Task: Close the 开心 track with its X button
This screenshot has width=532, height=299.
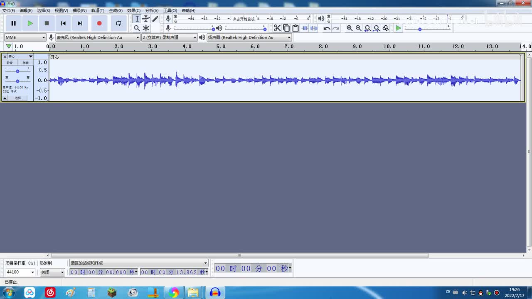Action: 5,56
